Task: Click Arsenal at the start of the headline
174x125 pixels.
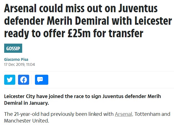Action: point(20,8)
